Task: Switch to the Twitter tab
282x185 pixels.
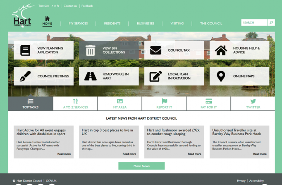Action: pos(253,103)
